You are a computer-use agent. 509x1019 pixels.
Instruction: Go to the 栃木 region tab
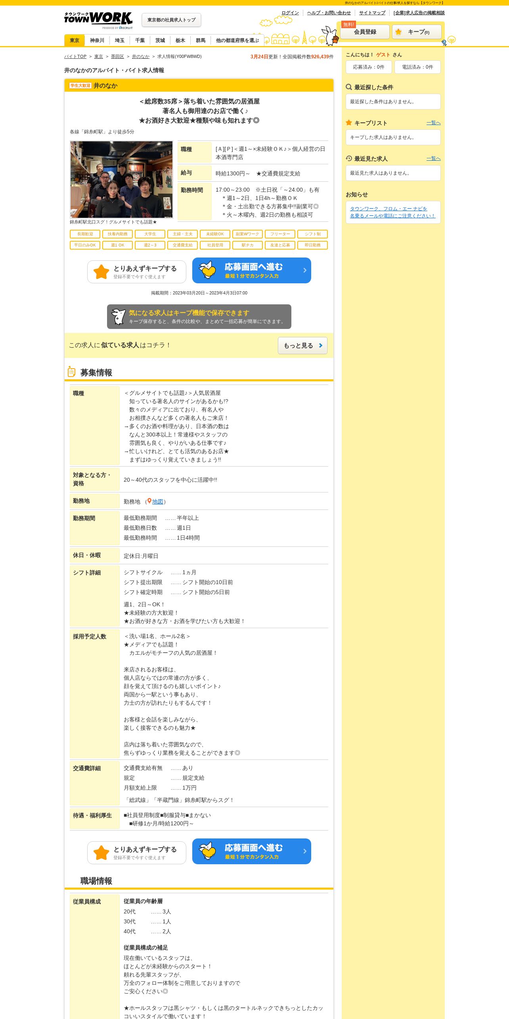(180, 40)
